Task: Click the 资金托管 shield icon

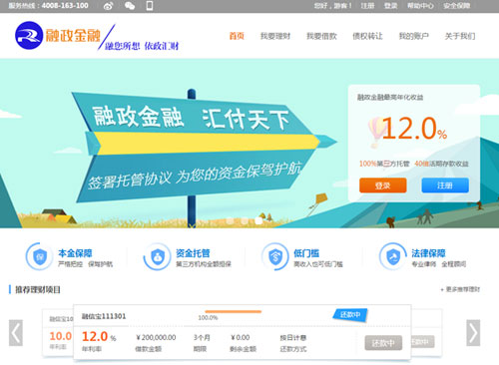Action: pyautogui.click(x=158, y=256)
